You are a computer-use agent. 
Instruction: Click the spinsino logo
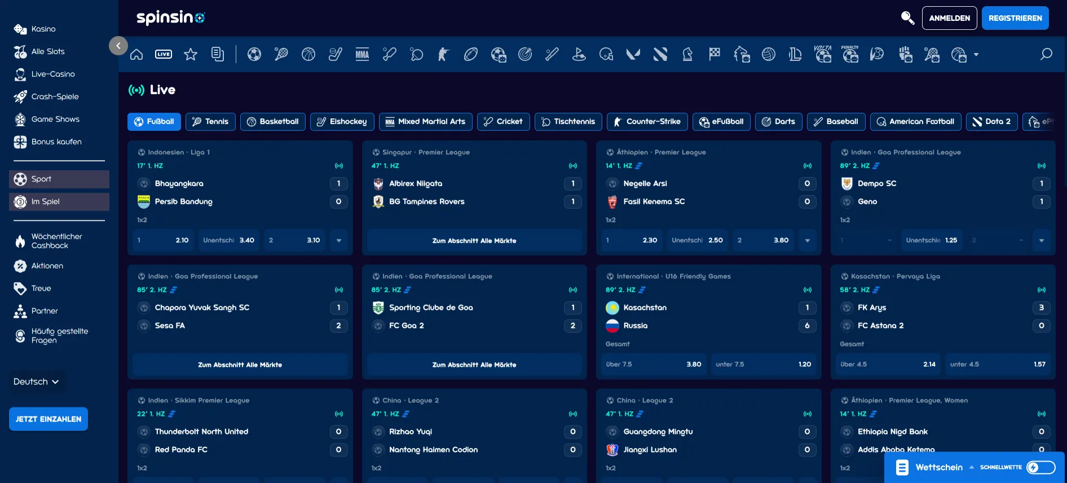coord(171,18)
